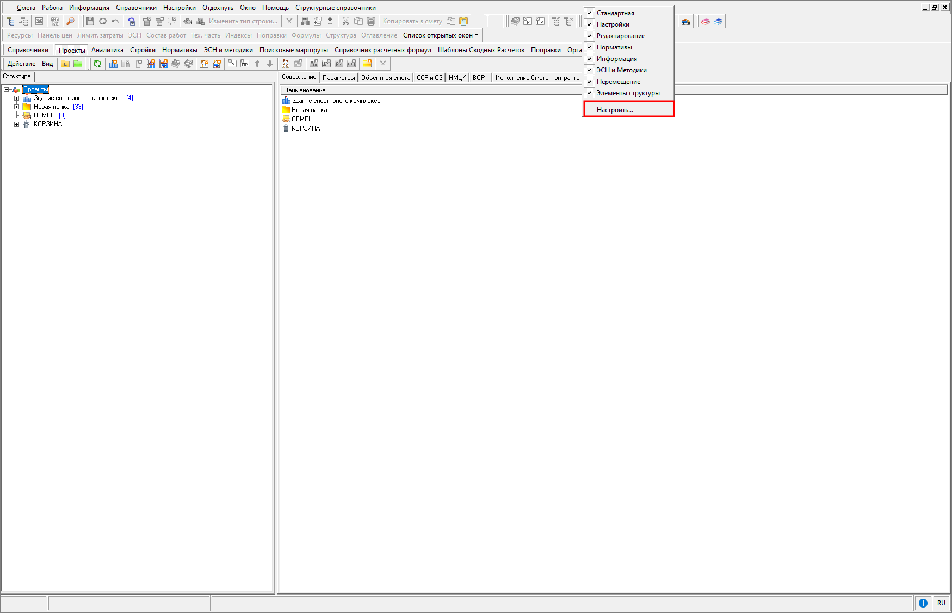Expand the Здание спортивного комплекса node

(x=16, y=98)
